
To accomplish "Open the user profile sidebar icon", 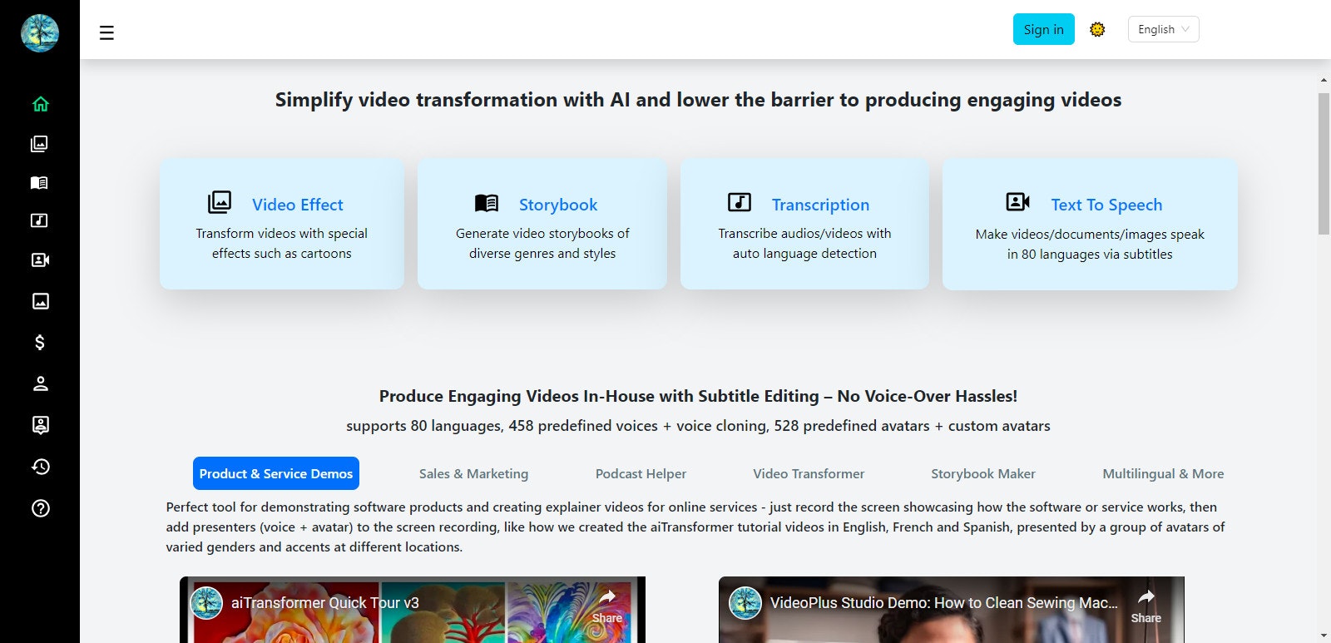I will click(x=40, y=383).
